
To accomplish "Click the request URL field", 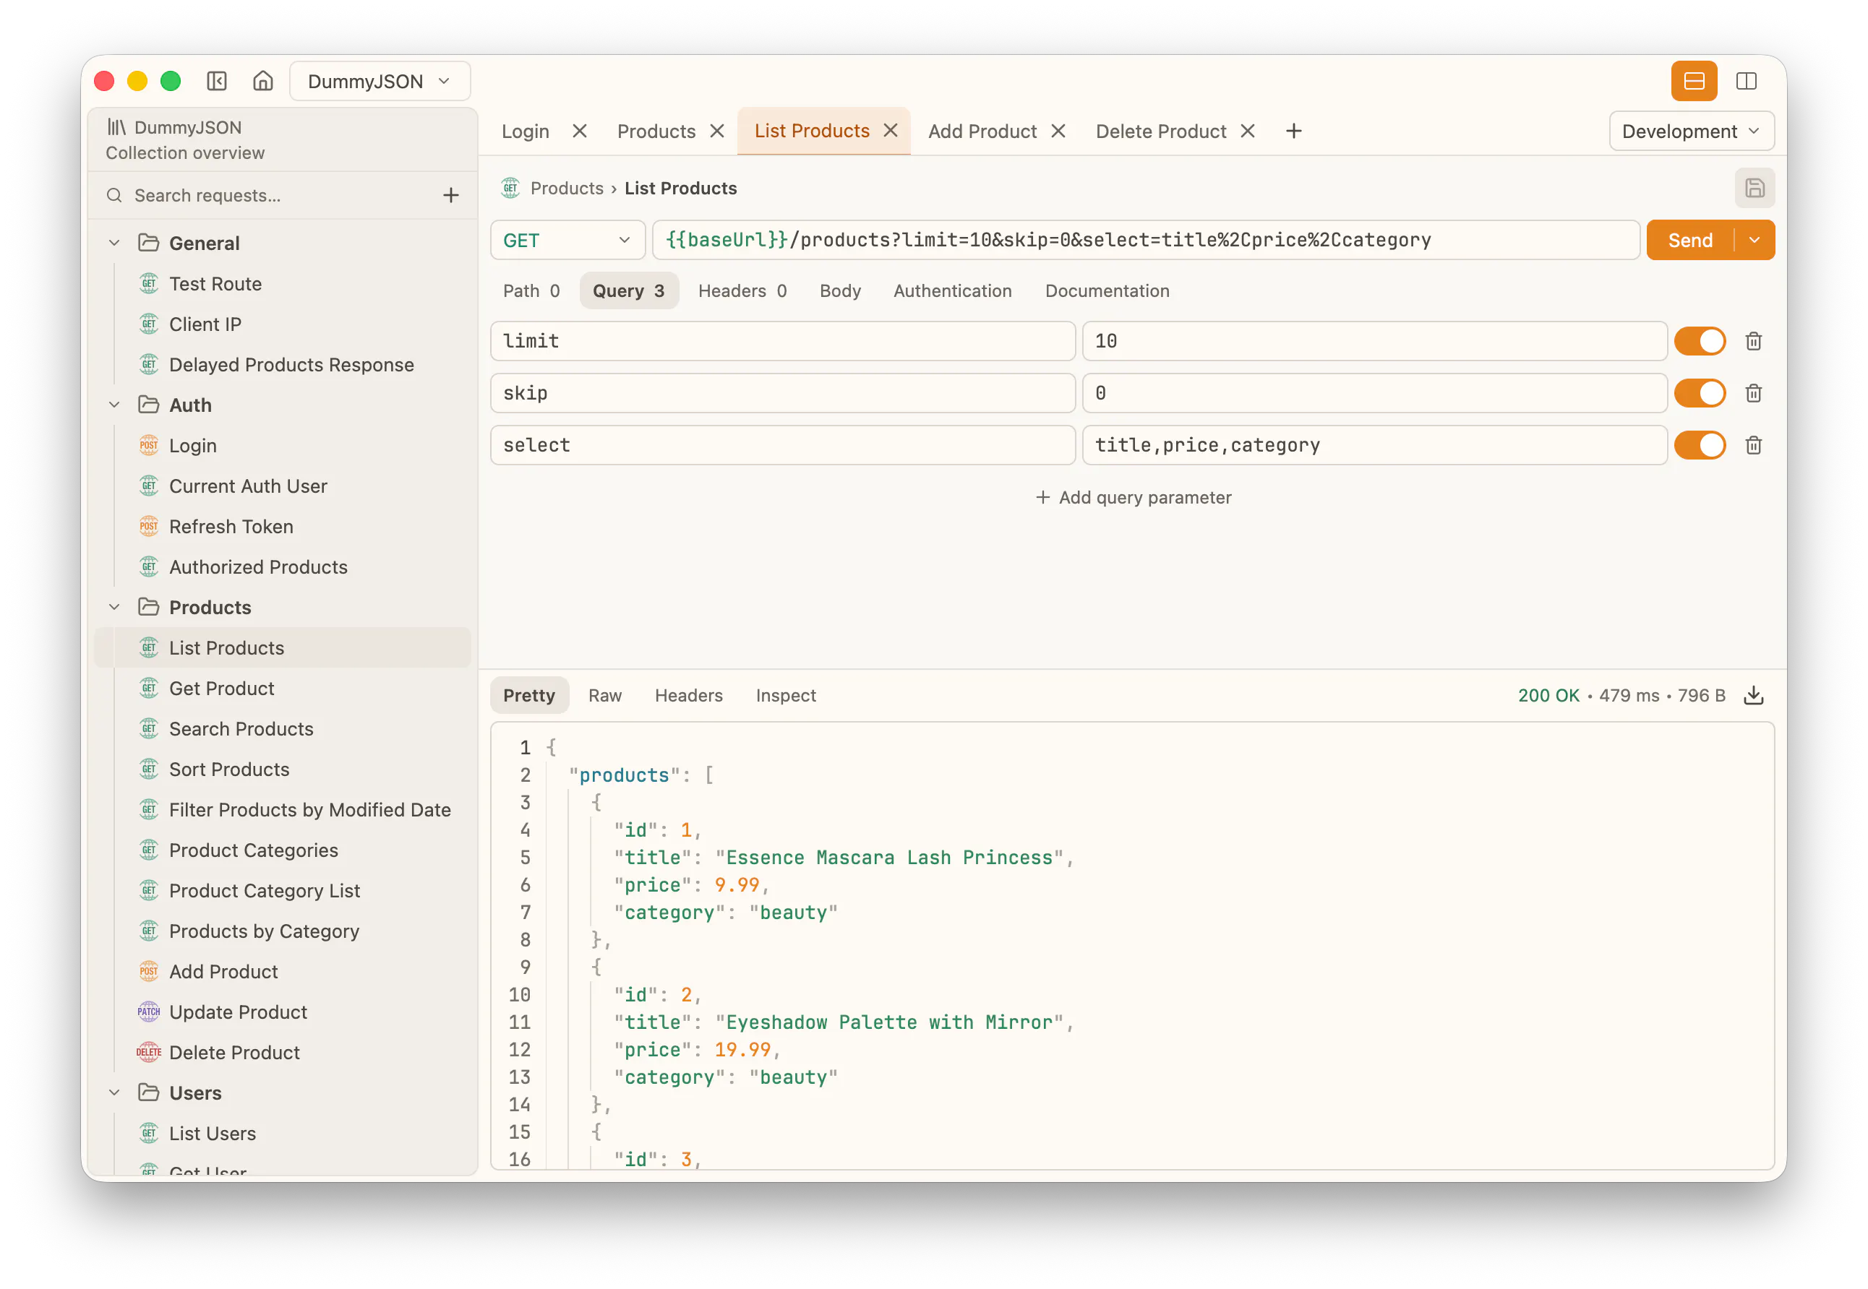I will click(1145, 240).
